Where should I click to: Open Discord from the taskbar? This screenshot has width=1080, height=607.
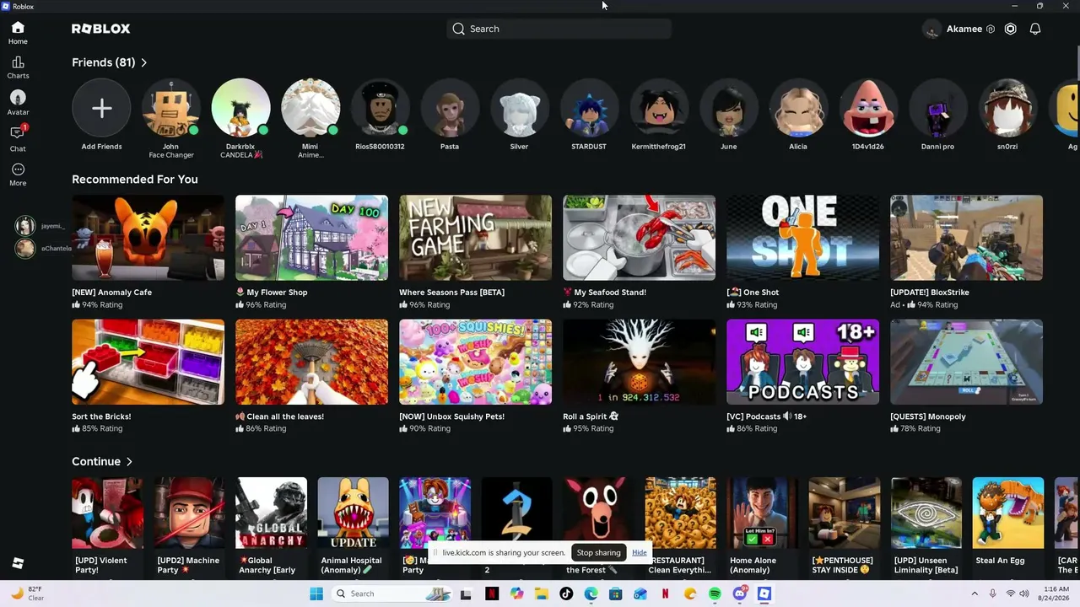(x=740, y=594)
